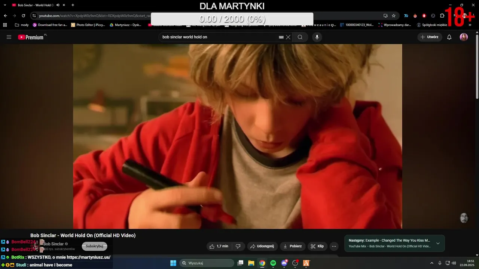Open the account avatar menu
The width and height of the screenshot is (479, 269).
(x=464, y=37)
